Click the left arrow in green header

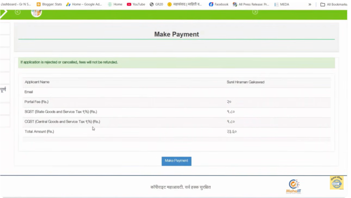18,12
